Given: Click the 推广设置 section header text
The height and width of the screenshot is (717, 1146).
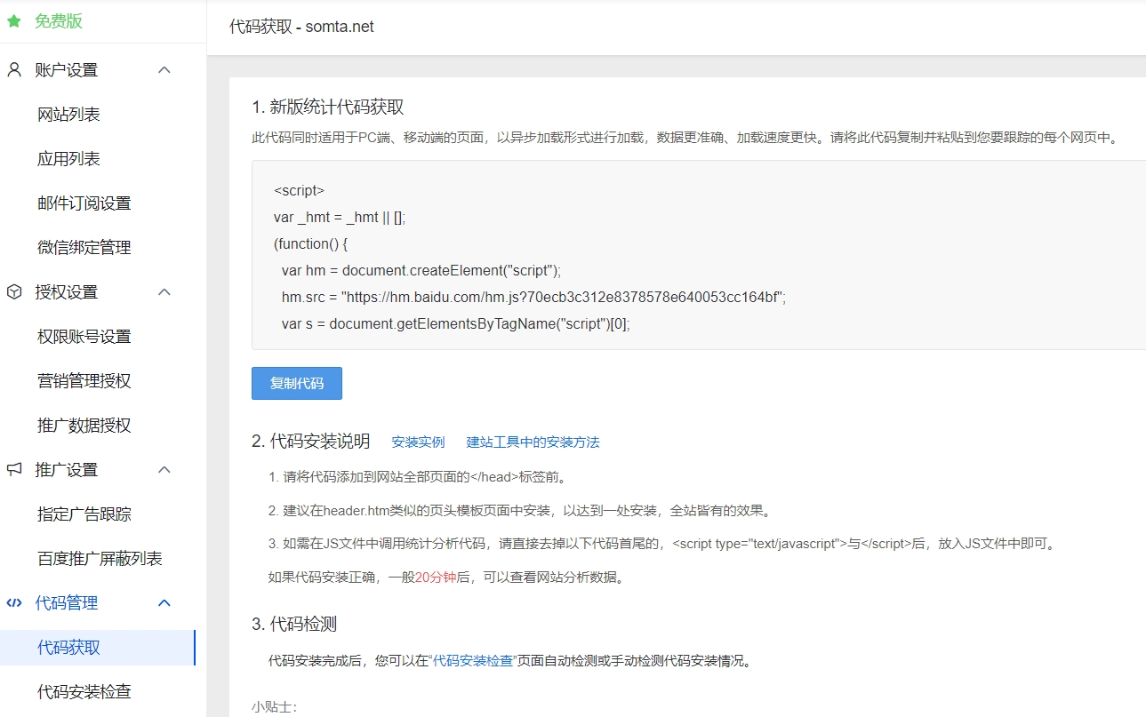Looking at the screenshot, I should 67,470.
